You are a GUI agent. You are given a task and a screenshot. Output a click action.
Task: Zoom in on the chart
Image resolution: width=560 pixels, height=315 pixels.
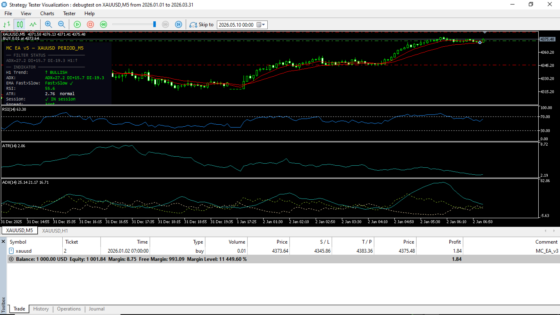48,25
